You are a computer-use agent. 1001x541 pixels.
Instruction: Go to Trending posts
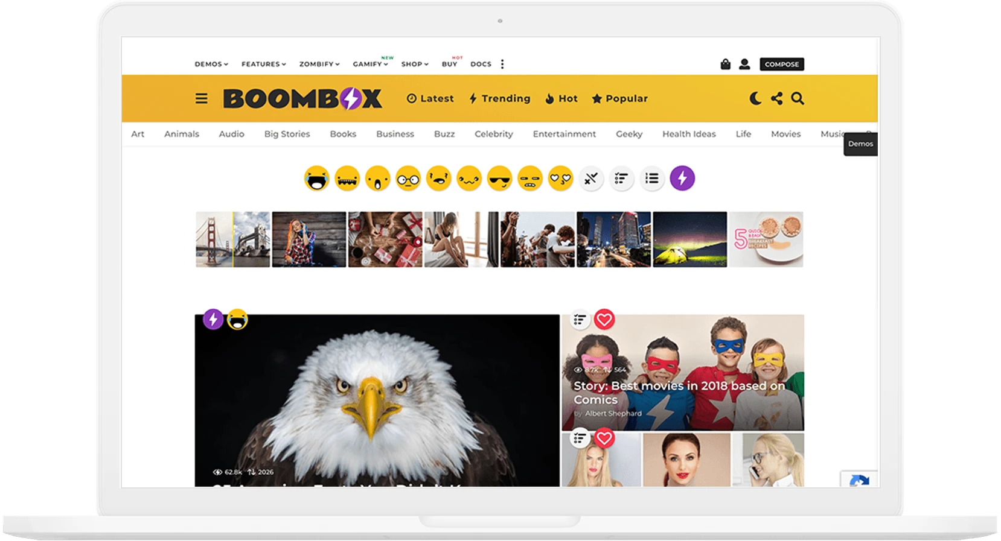pyautogui.click(x=499, y=98)
